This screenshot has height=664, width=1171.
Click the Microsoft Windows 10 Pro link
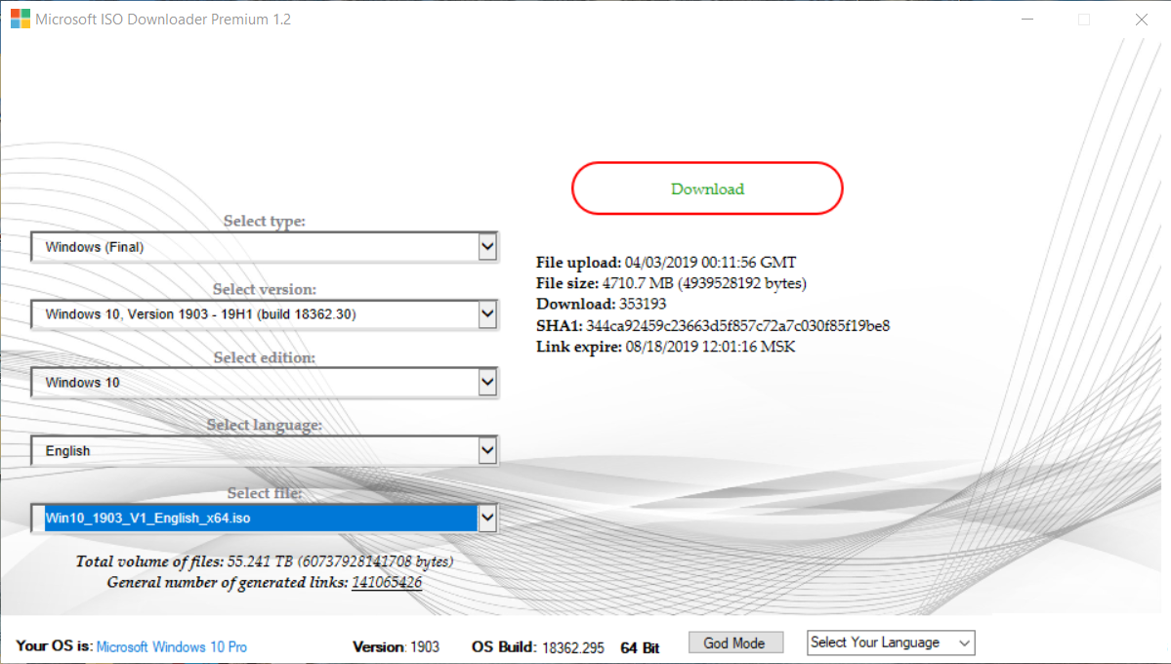pyautogui.click(x=172, y=646)
